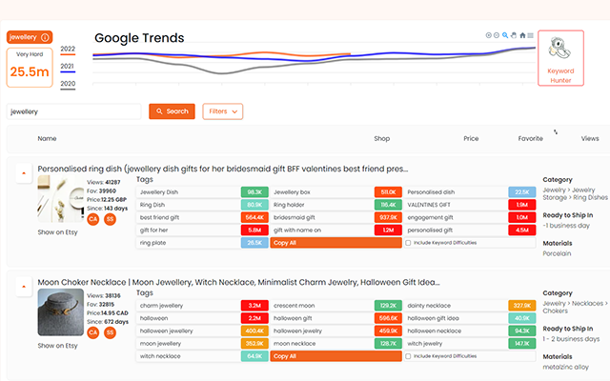
Task: Sort by the Favorite column header
Action: [530, 138]
